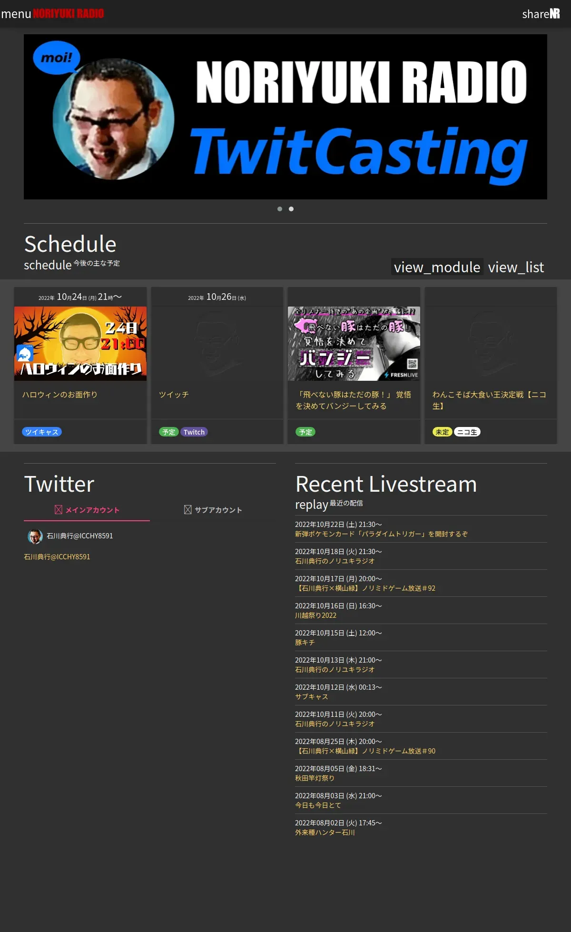Click the Schedule heading
The height and width of the screenshot is (932, 571).
click(x=70, y=244)
